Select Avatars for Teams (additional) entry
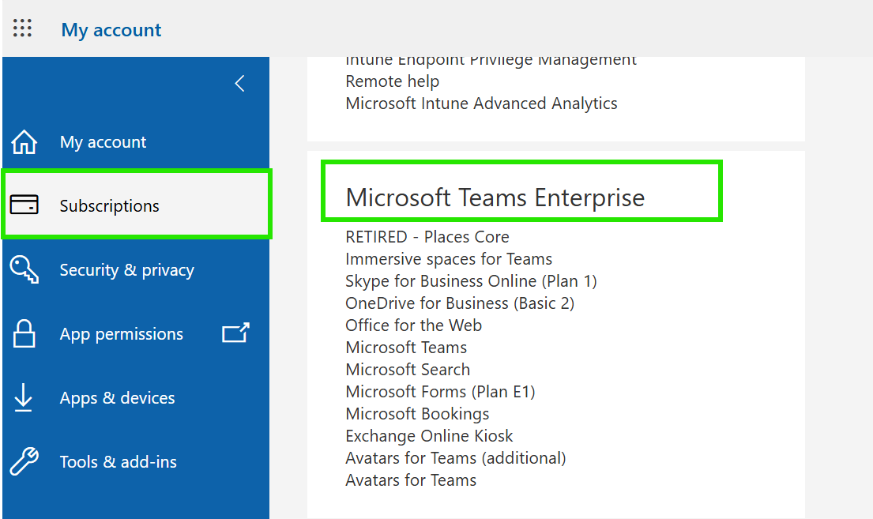873x519 pixels. (x=455, y=458)
